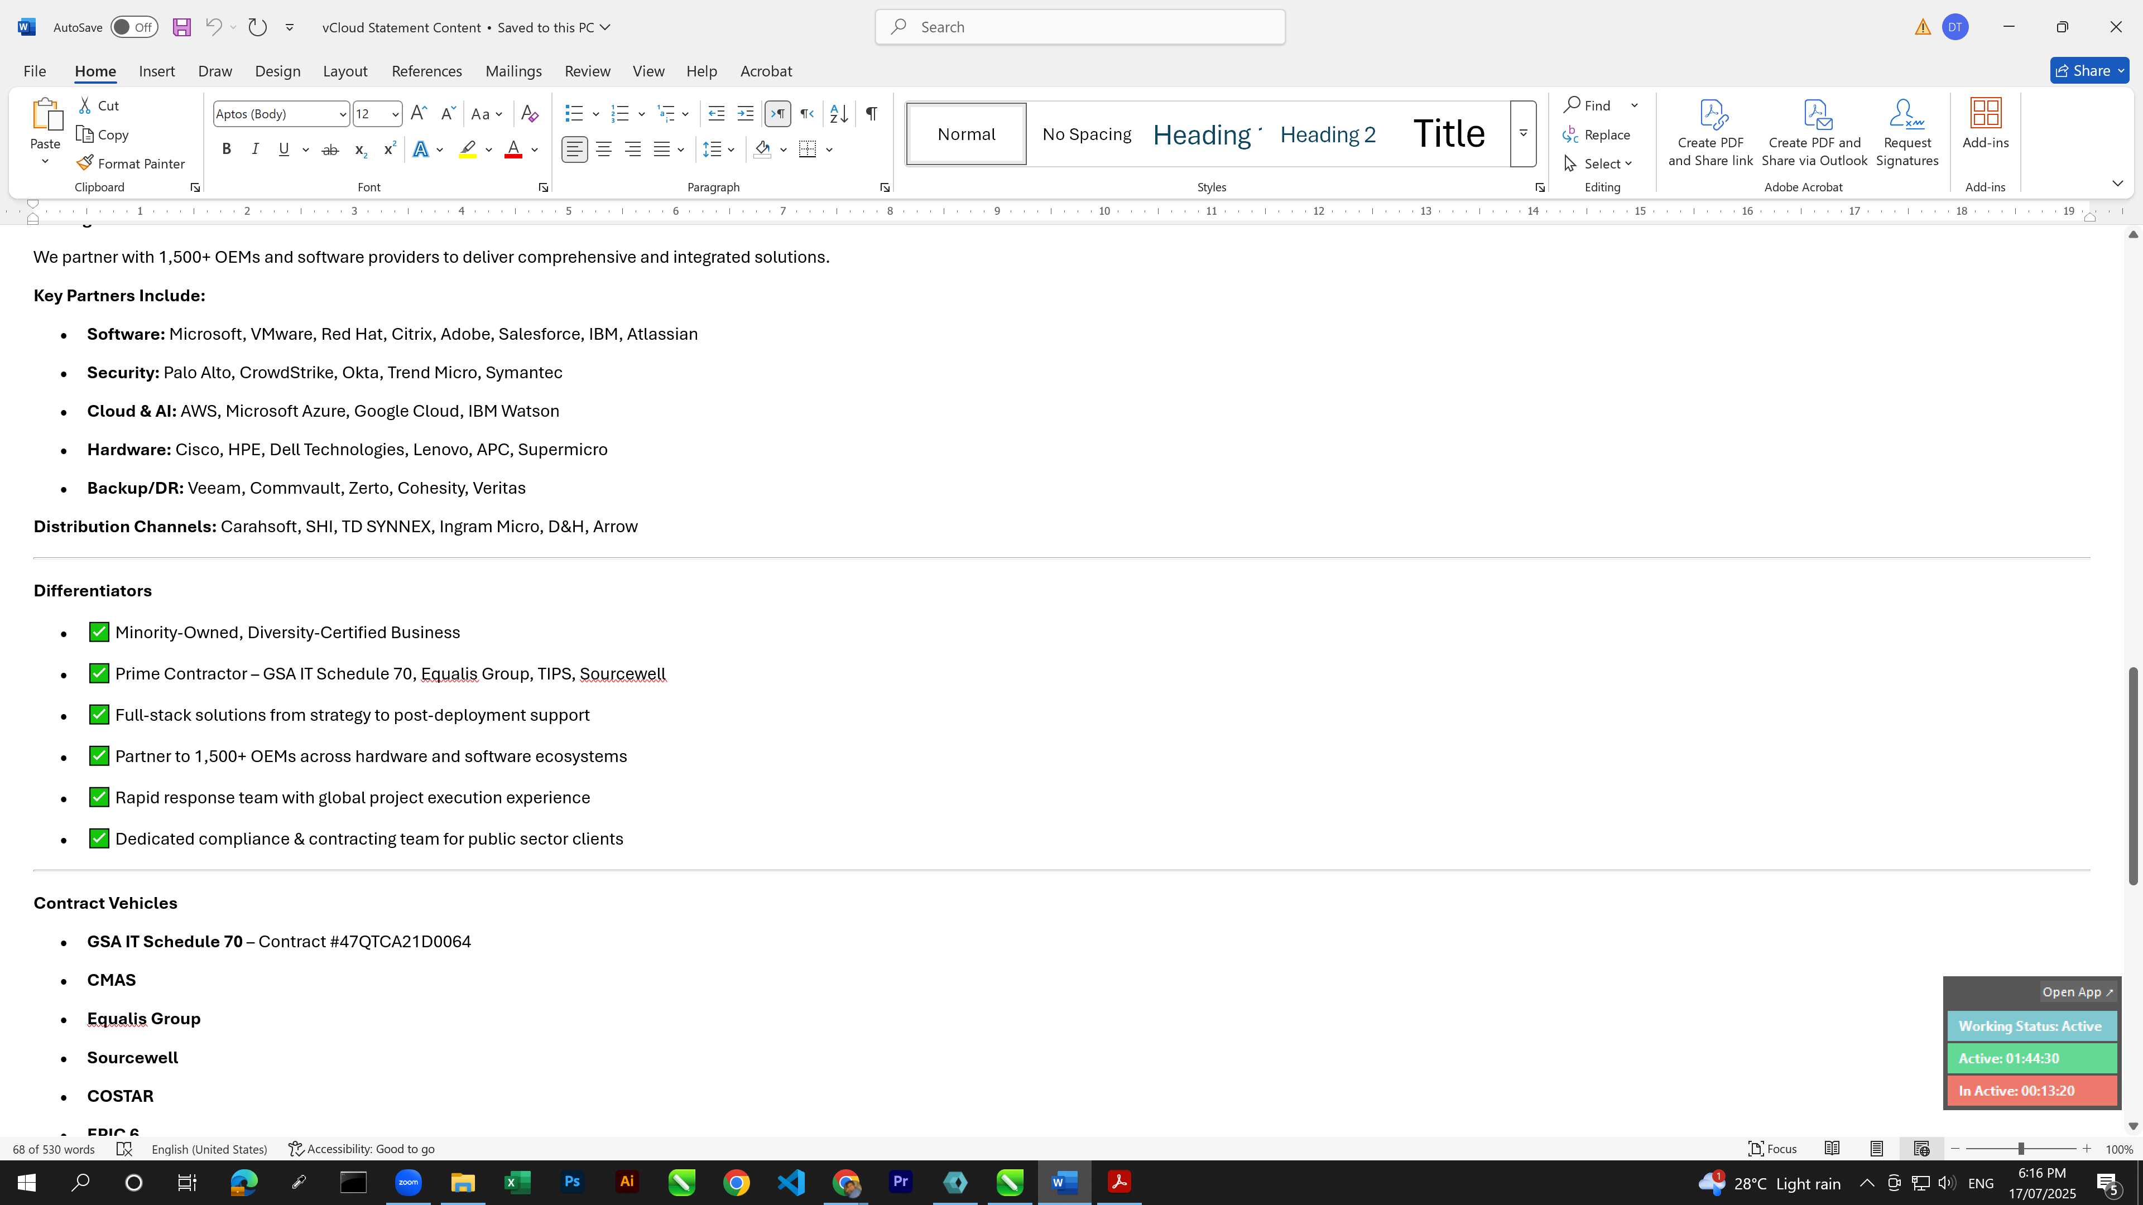Switch to Read Mode view icon
This screenshot has height=1205, width=2143.
tap(1832, 1149)
